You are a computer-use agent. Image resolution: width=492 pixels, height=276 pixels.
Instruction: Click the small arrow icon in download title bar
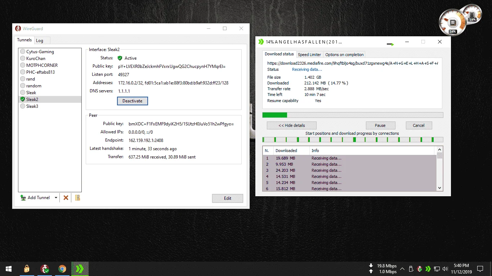tap(390, 44)
